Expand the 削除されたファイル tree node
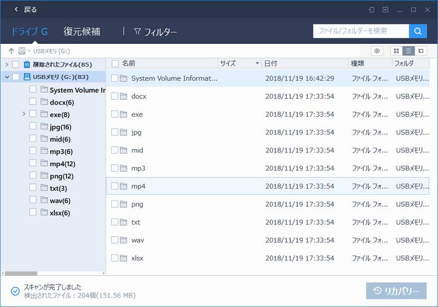 (x=7, y=65)
